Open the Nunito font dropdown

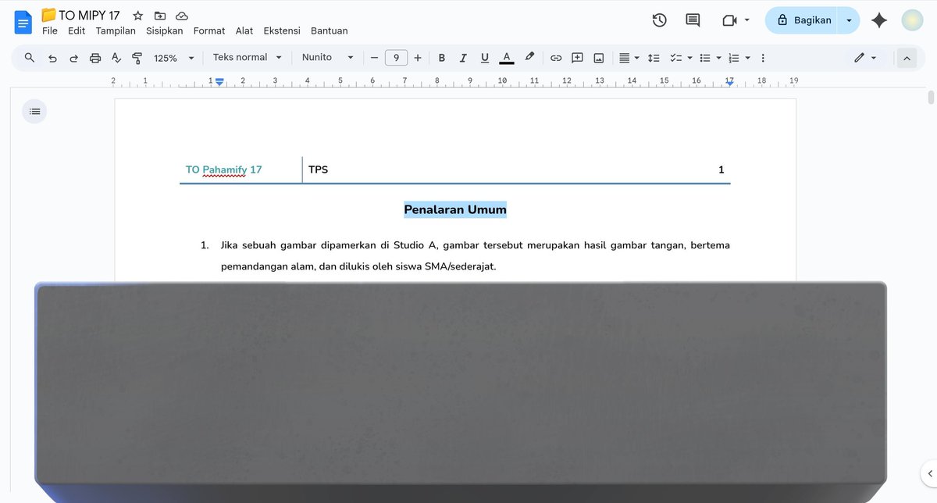click(328, 58)
